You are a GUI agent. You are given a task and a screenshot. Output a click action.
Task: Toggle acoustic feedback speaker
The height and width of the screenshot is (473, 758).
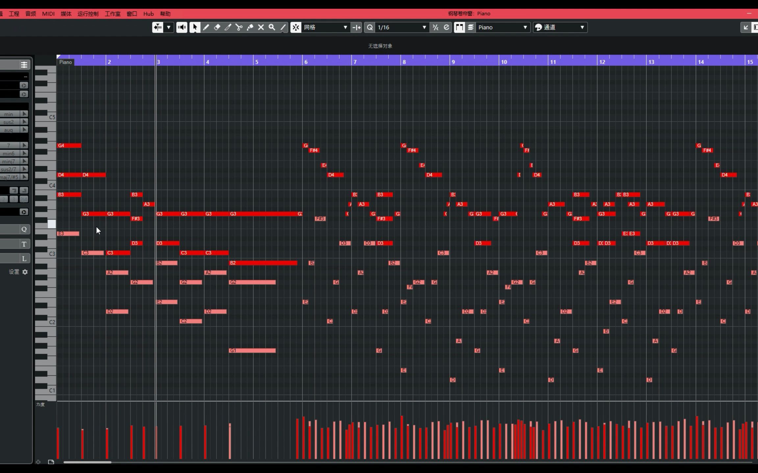[182, 27]
